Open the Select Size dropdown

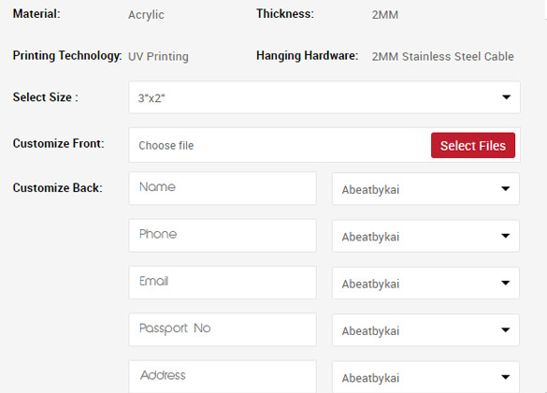pyautogui.click(x=324, y=97)
